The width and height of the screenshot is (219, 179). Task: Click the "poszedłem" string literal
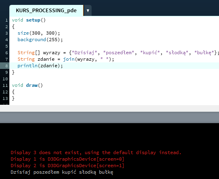(119, 53)
